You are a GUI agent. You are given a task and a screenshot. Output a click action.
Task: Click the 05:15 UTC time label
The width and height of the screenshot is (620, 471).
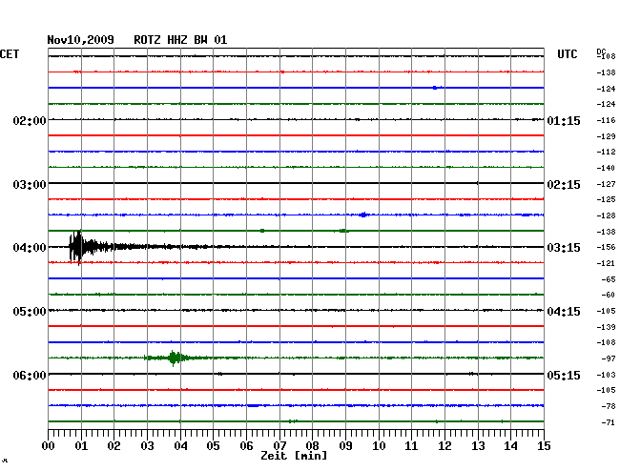pos(564,375)
